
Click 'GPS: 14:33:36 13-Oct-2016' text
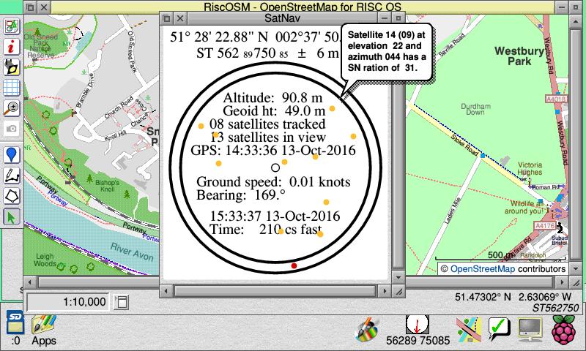[x=273, y=150]
